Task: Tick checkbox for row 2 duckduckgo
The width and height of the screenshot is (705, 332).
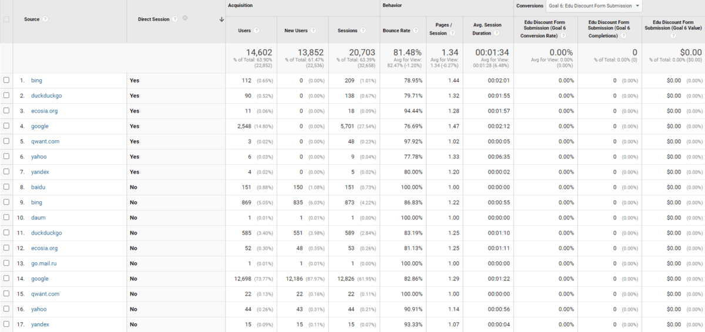Action: pyautogui.click(x=6, y=96)
